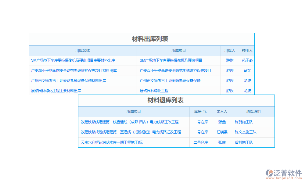Viewport: 305px width, 183px height.
Task: Open 陈贺施工队 return team link
Action: tap(244, 122)
